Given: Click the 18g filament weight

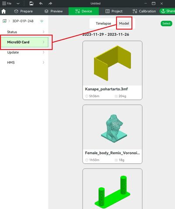Looking at the screenshot, I should pos(121,160).
